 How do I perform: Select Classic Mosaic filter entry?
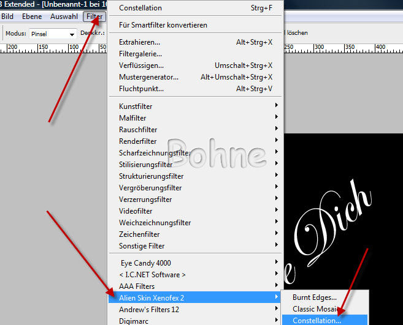[317, 308]
